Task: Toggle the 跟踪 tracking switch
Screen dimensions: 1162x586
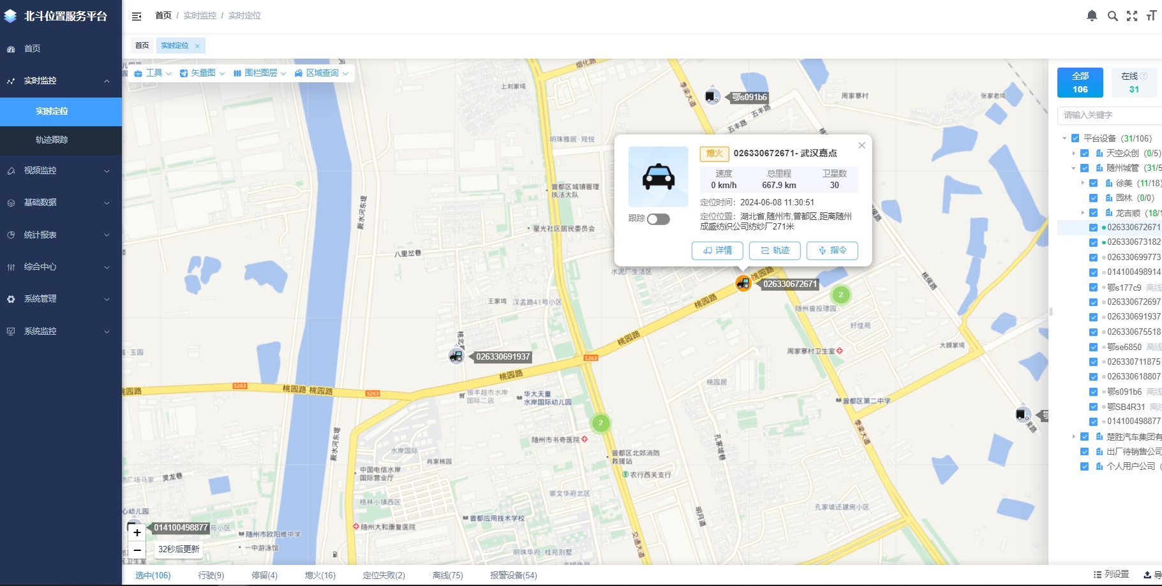Action: [658, 219]
